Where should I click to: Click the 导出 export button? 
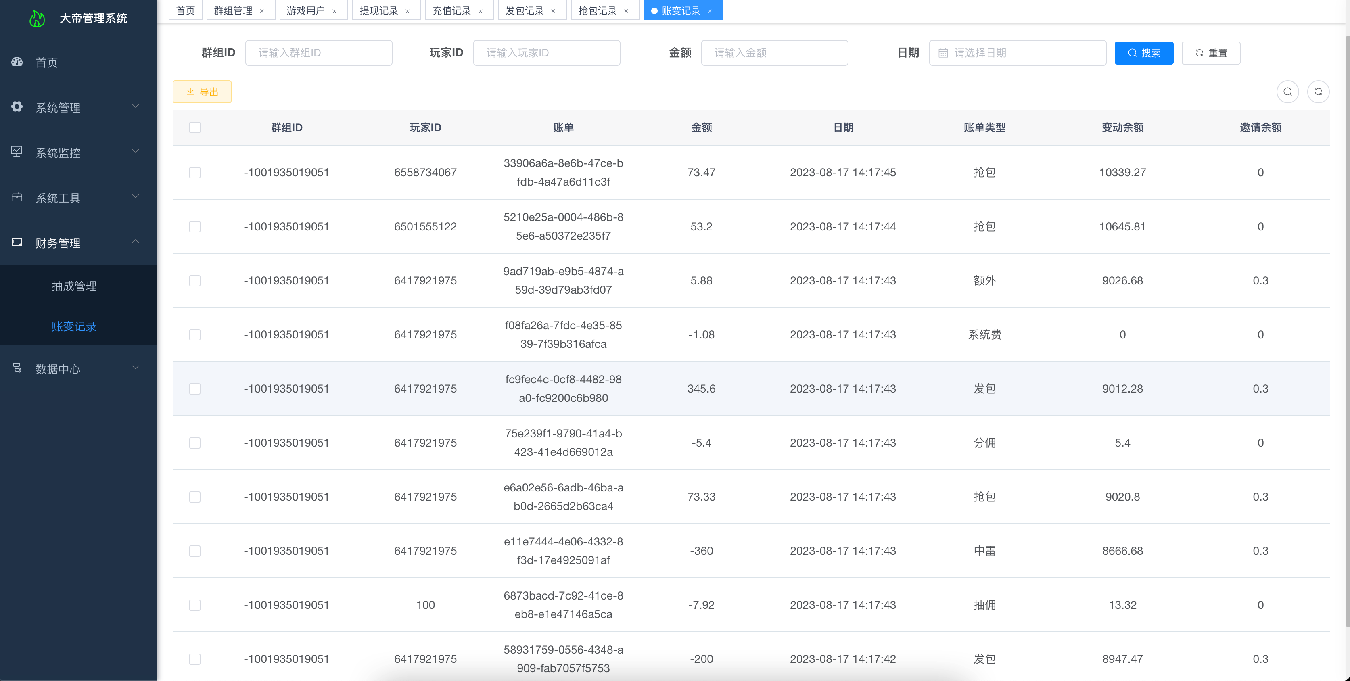(202, 92)
